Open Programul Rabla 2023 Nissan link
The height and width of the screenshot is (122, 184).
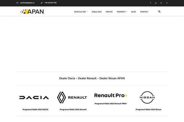click(x=148, y=109)
